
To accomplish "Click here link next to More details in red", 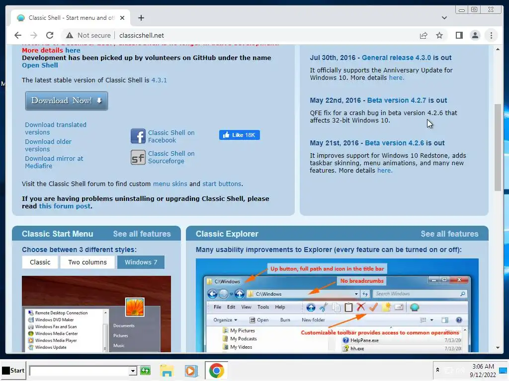I will (73, 50).
